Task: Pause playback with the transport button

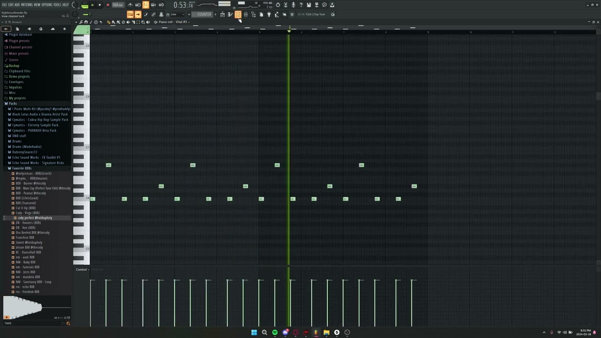Action: click(x=92, y=5)
